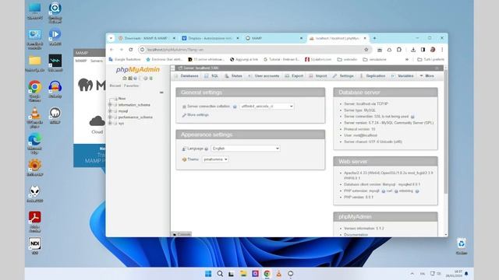Open the Import tab
Viewport: 499px width, 280px height.
tap(318, 76)
